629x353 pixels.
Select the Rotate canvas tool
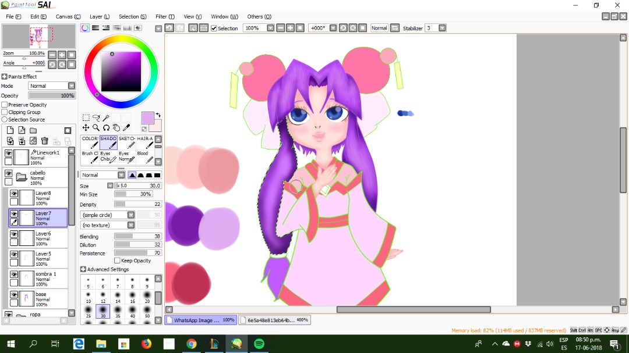pos(106,127)
